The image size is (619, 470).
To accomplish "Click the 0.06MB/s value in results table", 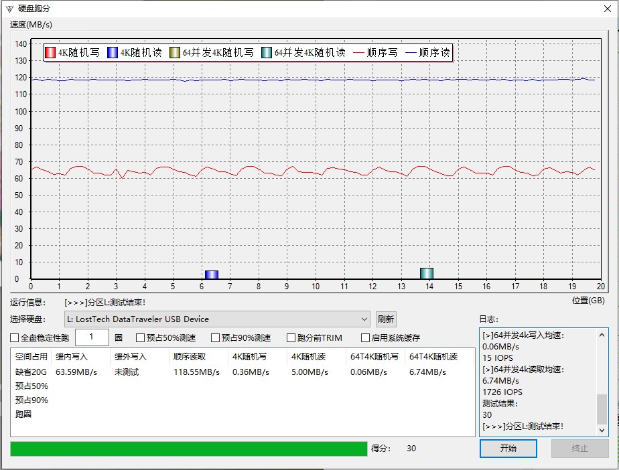I will pos(368,372).
